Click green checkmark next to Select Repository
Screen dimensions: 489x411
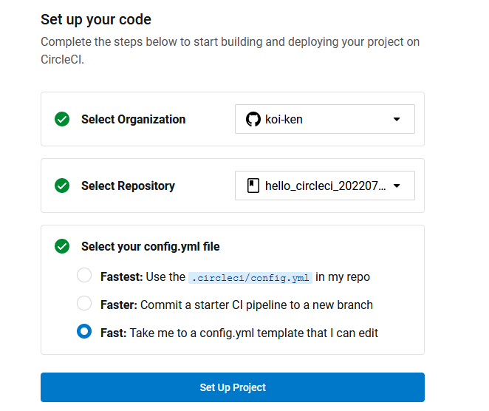62,186
